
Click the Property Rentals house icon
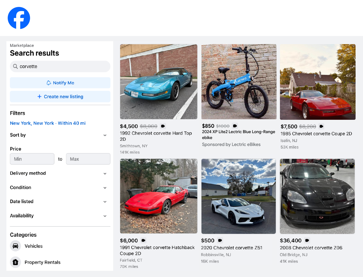[x=15, y=262]
